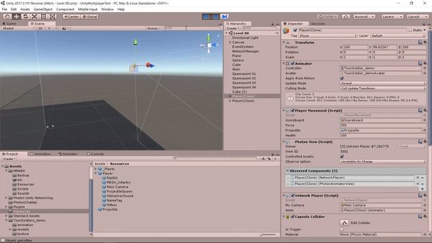Switch to the Console tab
The height and width of the screenshot is (243, 432).
(x=95, y=154)
